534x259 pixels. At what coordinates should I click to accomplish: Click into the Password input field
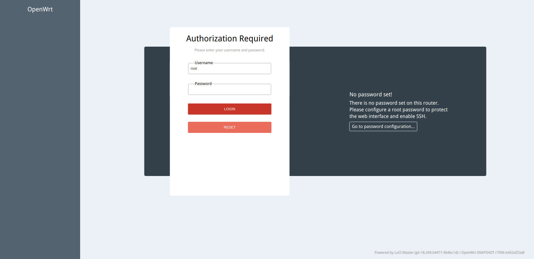[x=230, y=89]
